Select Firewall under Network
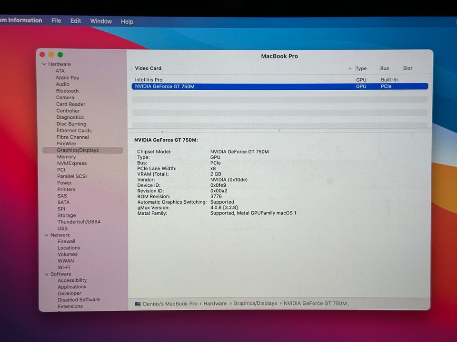457x342 pixels. point(67,241)
